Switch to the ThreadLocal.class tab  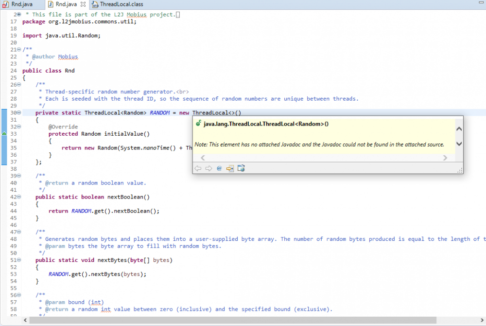click(121, 4)
